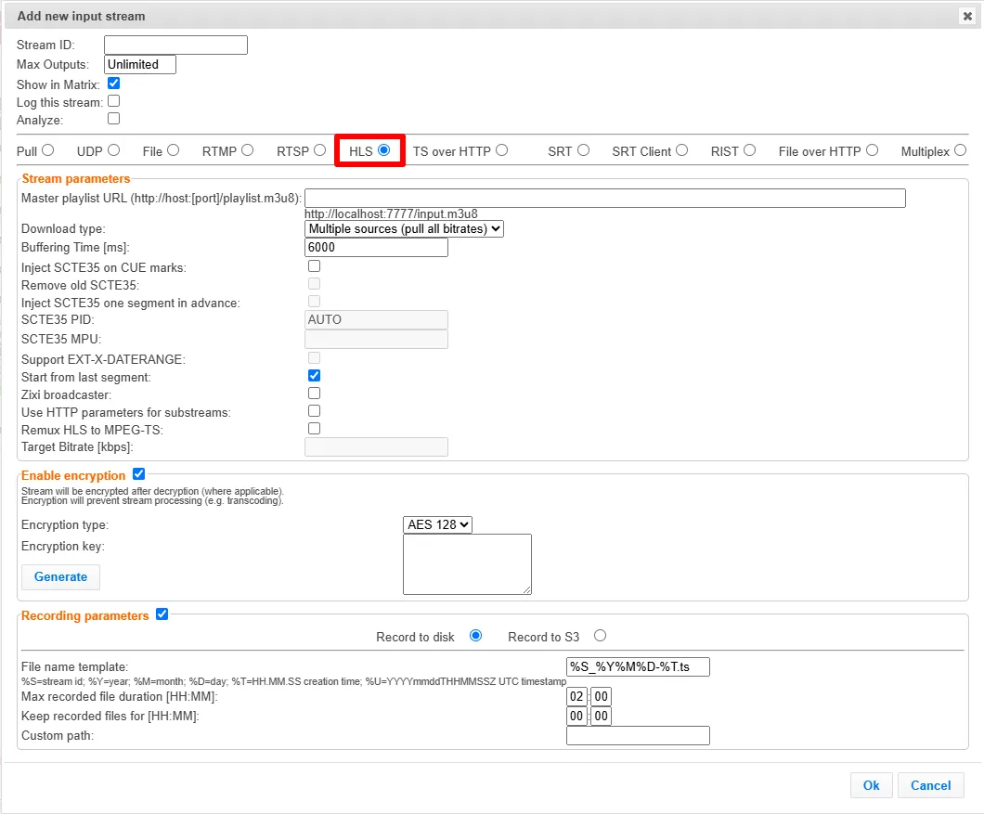Uncheck the Enable encryption checkbox
This screenshot has width=984, height=814.
click(139, 474)
